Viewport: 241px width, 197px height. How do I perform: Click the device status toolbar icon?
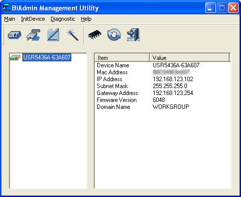click(14, 35)
